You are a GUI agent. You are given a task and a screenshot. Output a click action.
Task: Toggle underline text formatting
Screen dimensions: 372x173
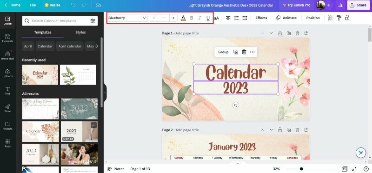208,18
